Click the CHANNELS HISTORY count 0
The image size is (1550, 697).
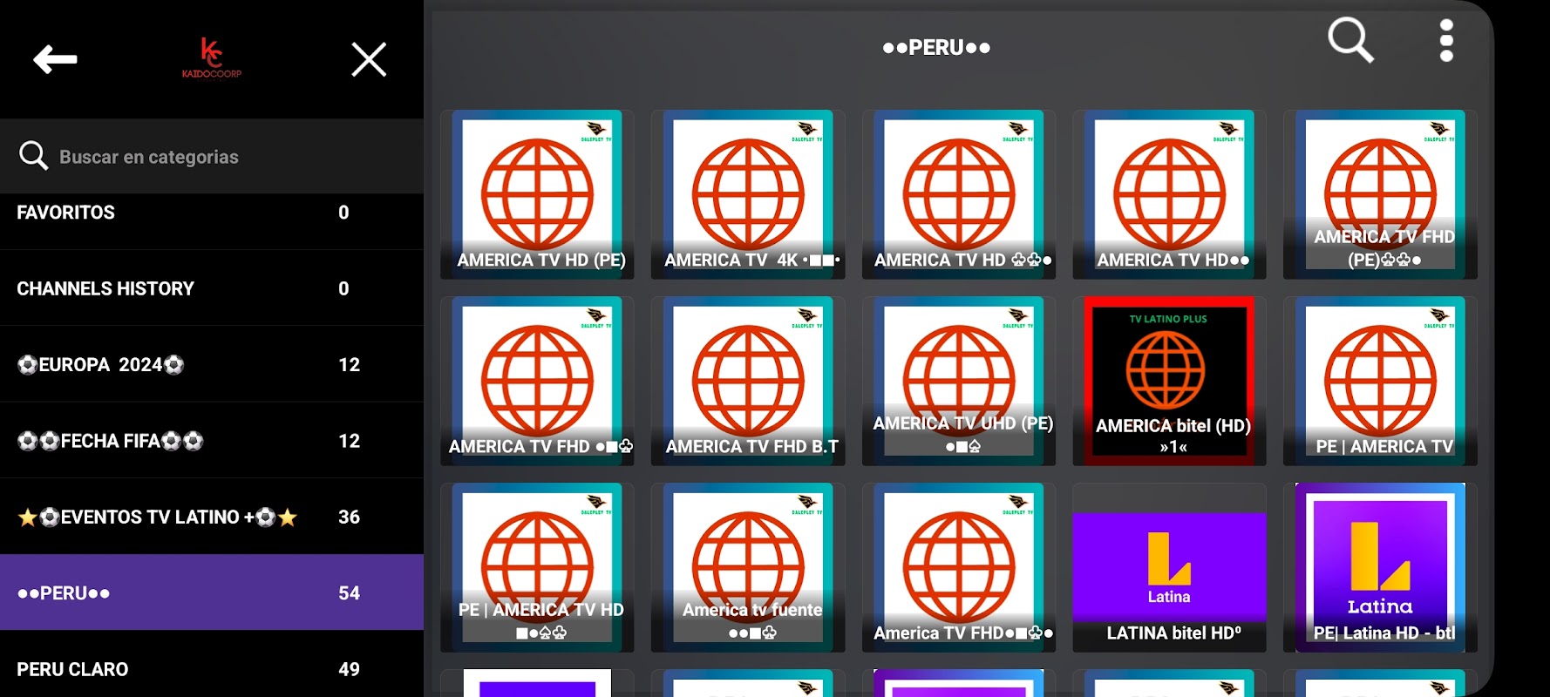tap(343, 288)
